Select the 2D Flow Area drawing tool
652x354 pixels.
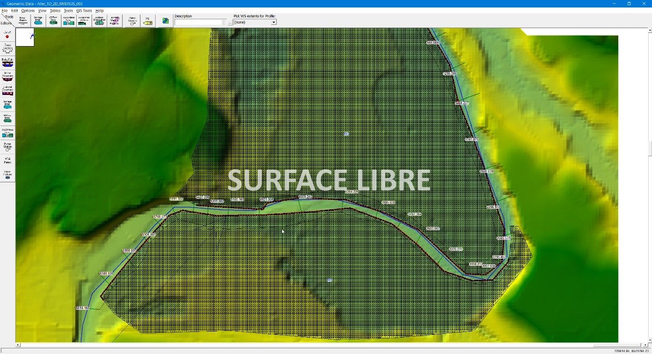click(x=53, y=21)
